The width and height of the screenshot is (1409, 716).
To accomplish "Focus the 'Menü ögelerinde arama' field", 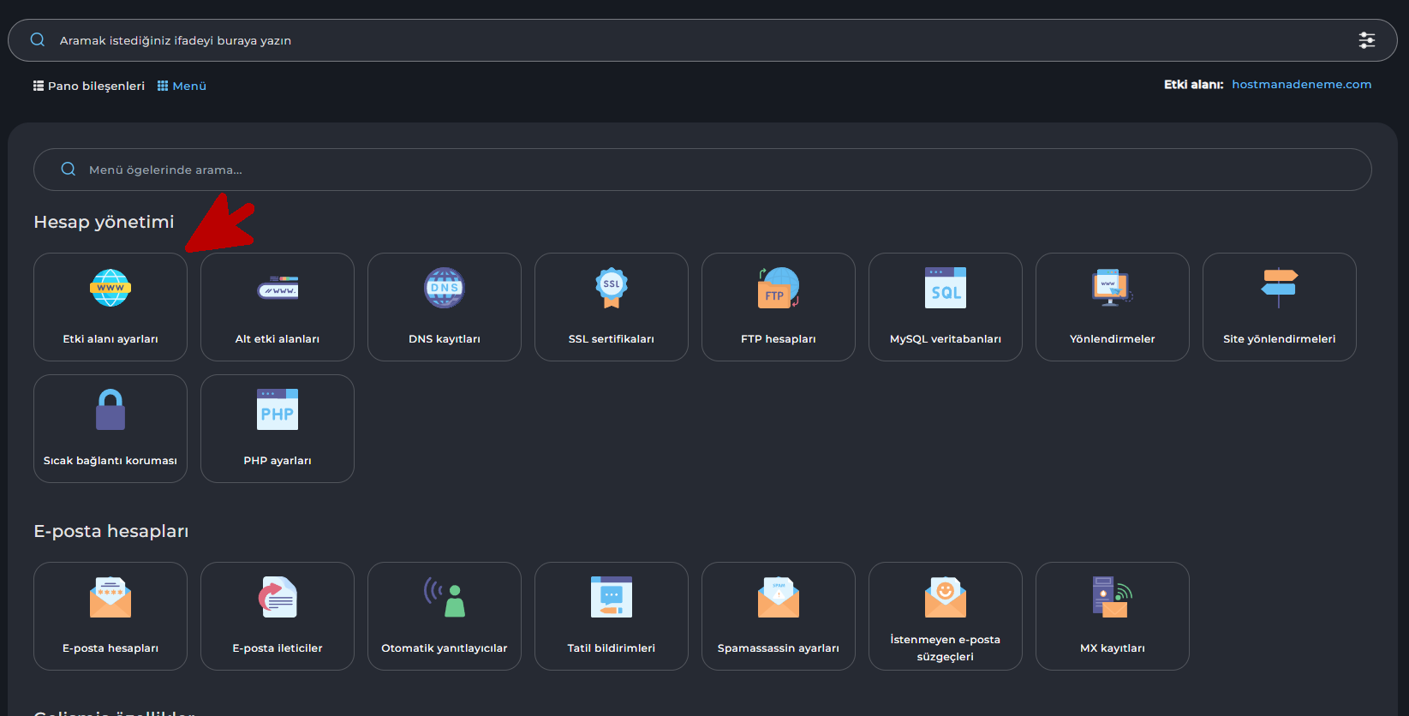I will coord(702,170).
